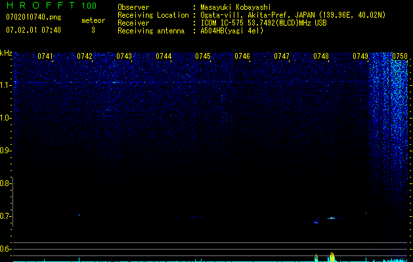Click the 0746 time marker
The width and height of the screenshot is (413, 262).
click(242, 56)
